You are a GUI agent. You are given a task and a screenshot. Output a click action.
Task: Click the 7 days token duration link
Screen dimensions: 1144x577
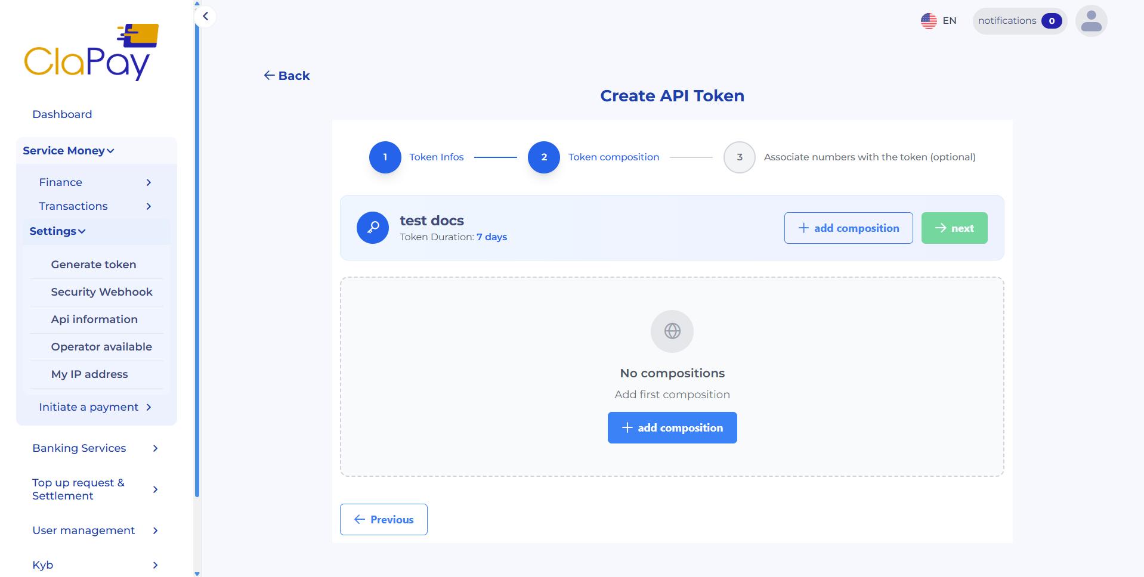491,237
